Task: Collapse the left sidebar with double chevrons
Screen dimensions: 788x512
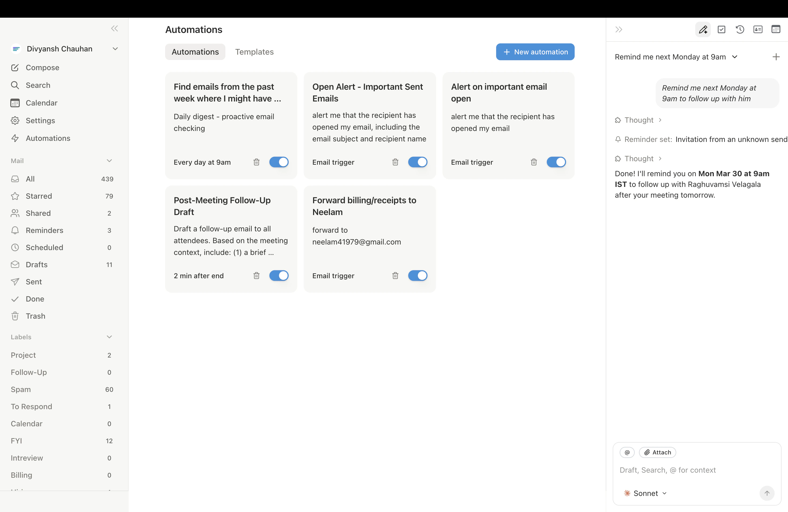Action: click(114, 28)
